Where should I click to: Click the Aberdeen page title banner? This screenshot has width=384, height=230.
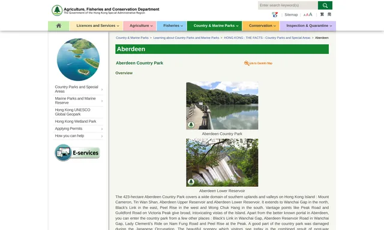pos(222,49)
